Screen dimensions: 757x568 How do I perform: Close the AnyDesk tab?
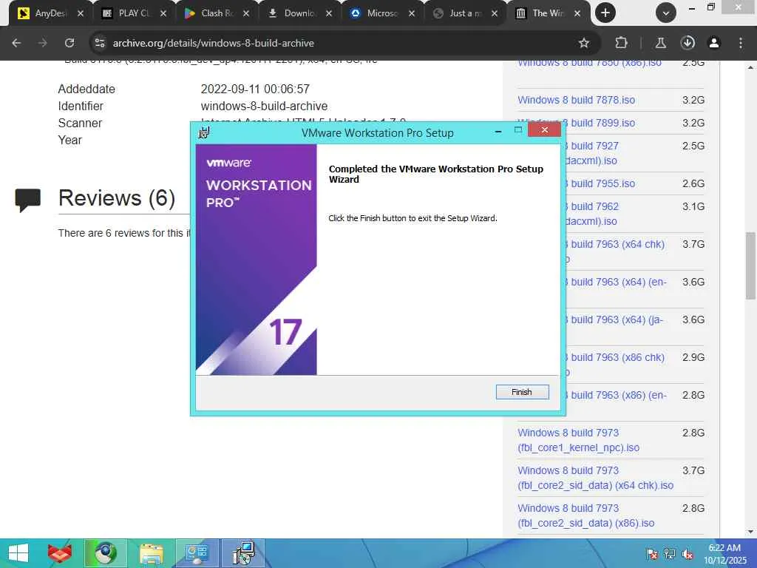[80, 13]
